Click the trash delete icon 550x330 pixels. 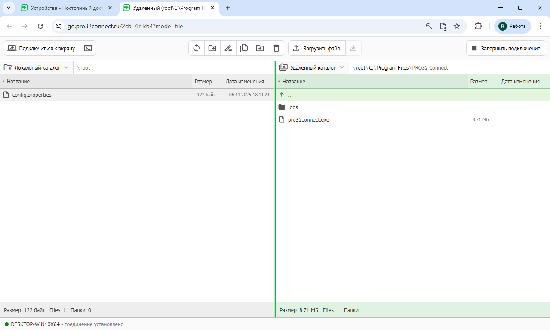pos(276,48)
